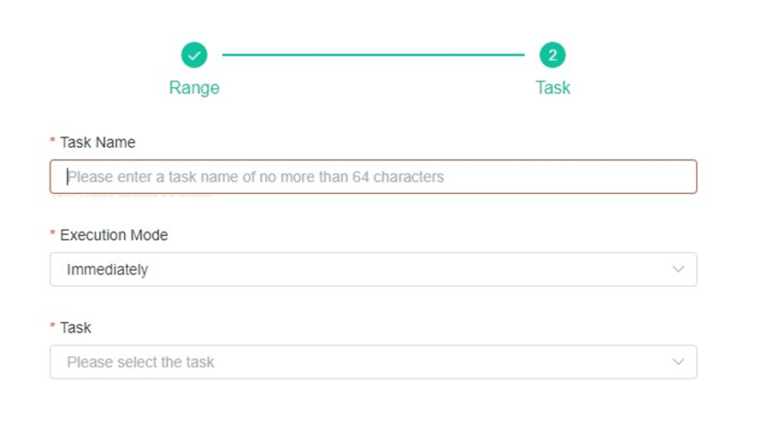Click the green checkmark Range step icon
This screenshot has height=446, width=774.
194,56
